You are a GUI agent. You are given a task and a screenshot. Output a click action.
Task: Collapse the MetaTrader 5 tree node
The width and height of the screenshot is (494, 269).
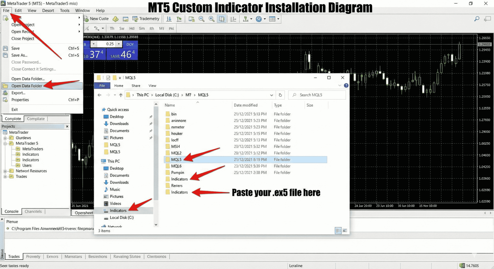5,143
